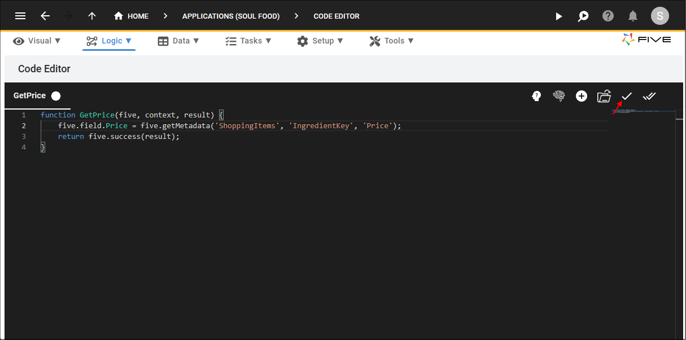The height and width of the screenshot is (340, 686).
Task: Click the closing brace on line 4
Action: [43, 147]
